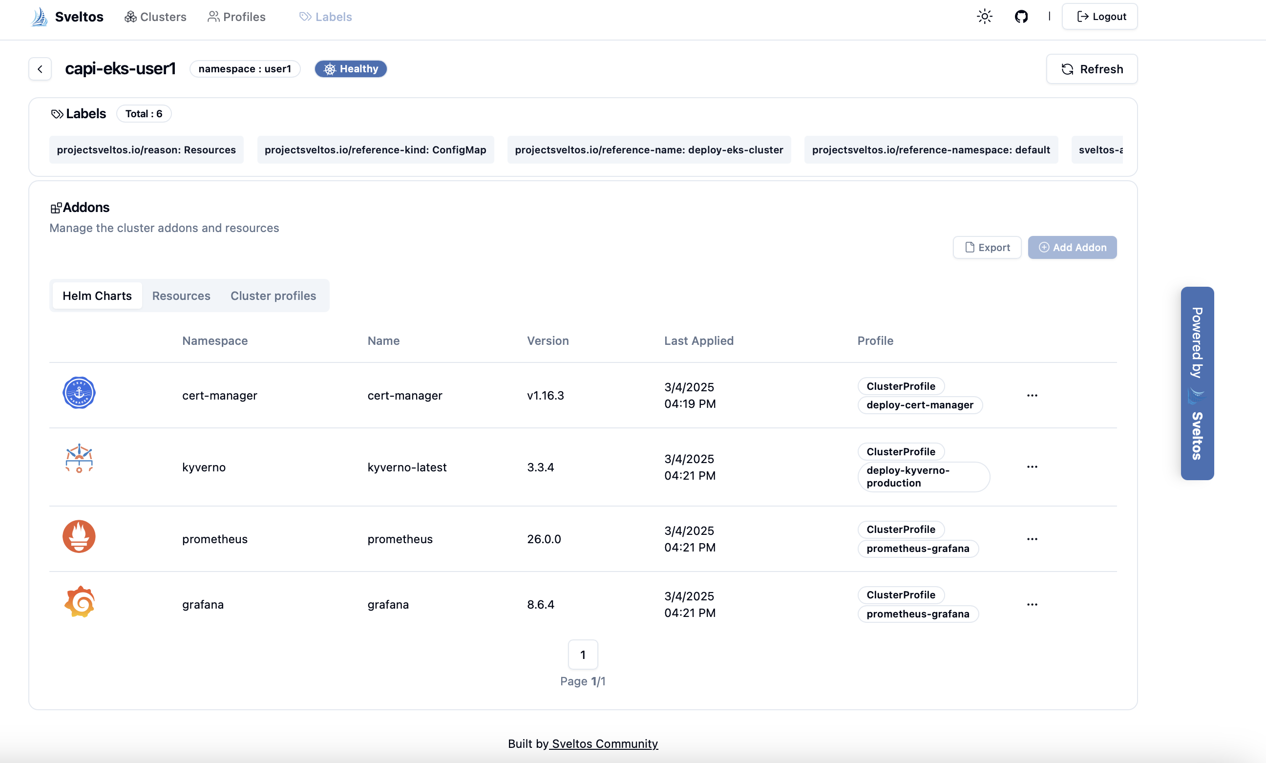Click the prometheus flame icon
The image size is (1266, 763).
pyautogui.click(x=79, y=536)
